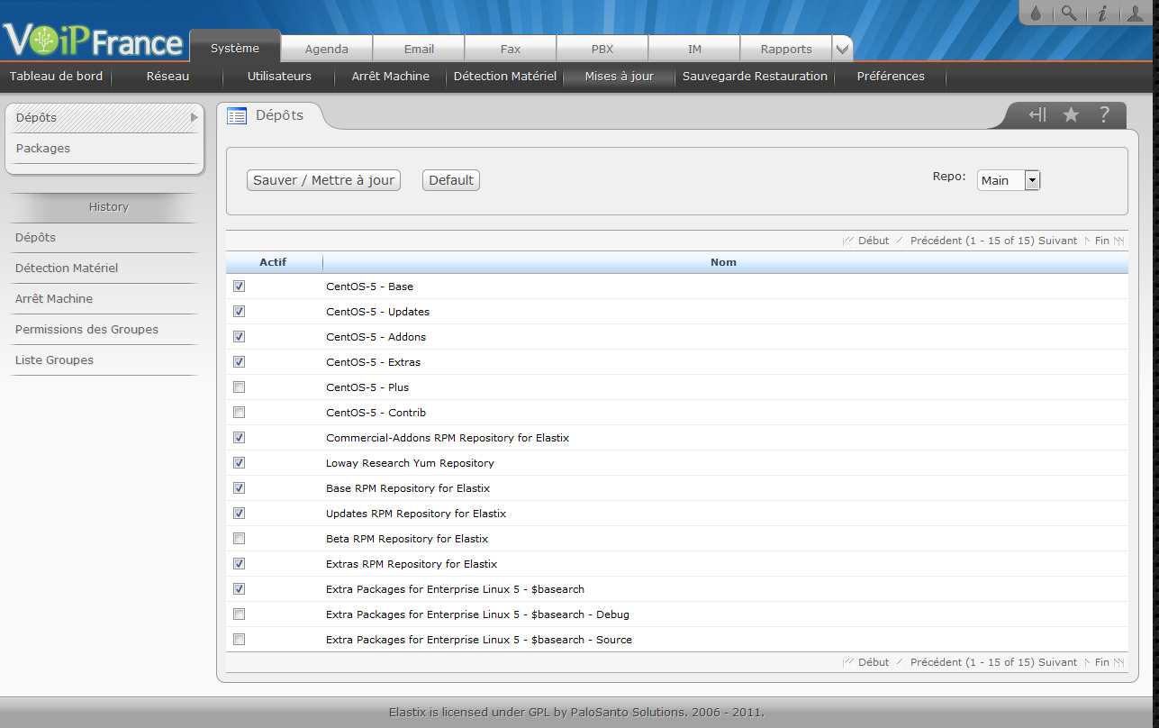The width and height of the screenshot is (1159, 728).
Task: Open the Sauvegarde Restauration submenu
Action: (755, 77)
